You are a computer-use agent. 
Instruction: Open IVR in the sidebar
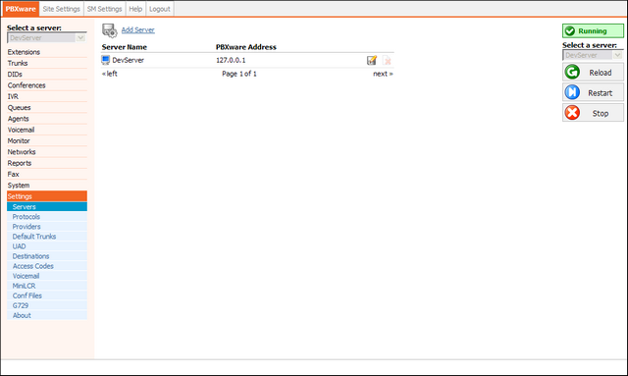[47, 96]
